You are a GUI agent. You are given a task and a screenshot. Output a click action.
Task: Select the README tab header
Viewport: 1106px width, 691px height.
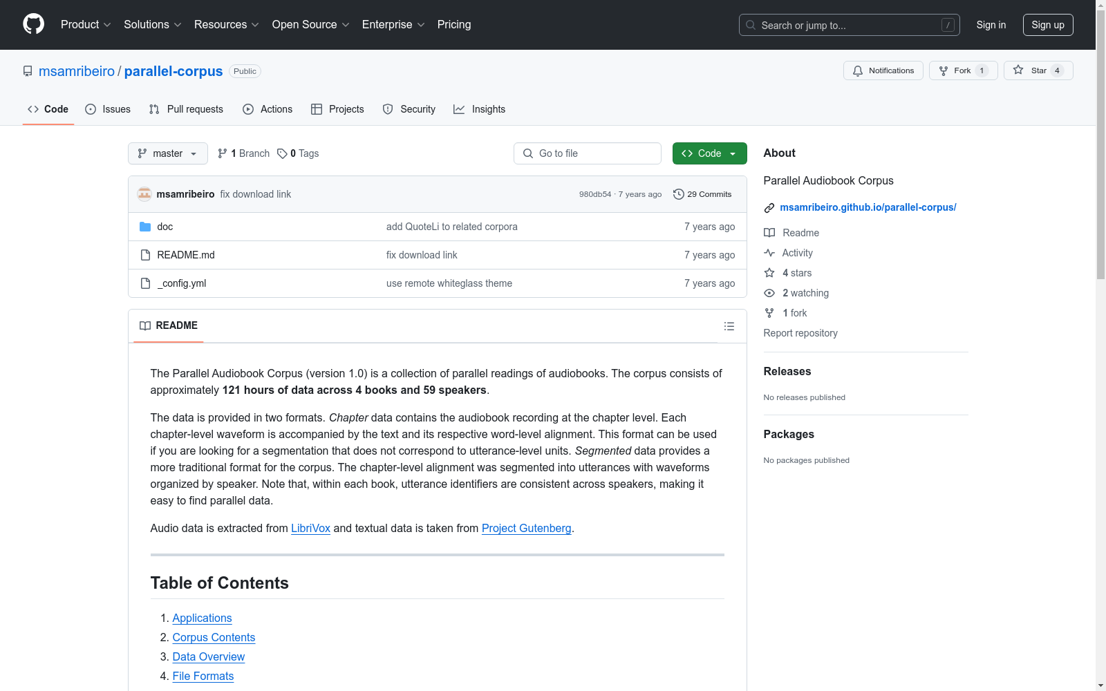click(x=169, y=325)
